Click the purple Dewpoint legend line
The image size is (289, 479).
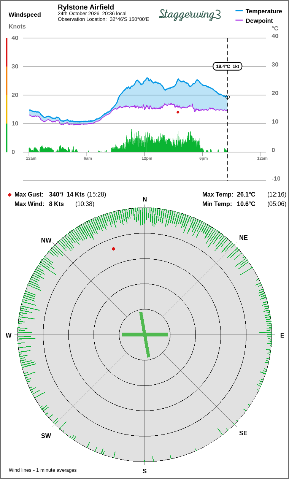point(239,21)
